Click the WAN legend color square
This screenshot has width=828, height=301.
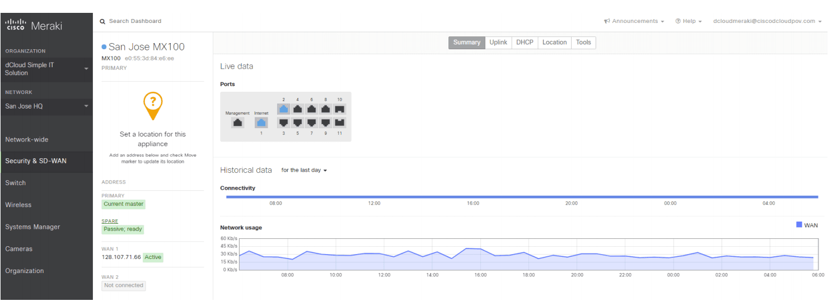799,225
